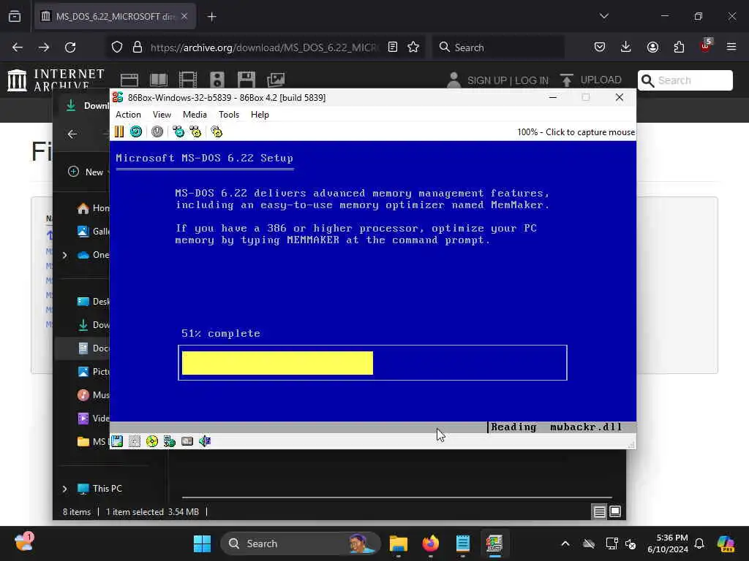Go back in Firefox history

(18, 47)
